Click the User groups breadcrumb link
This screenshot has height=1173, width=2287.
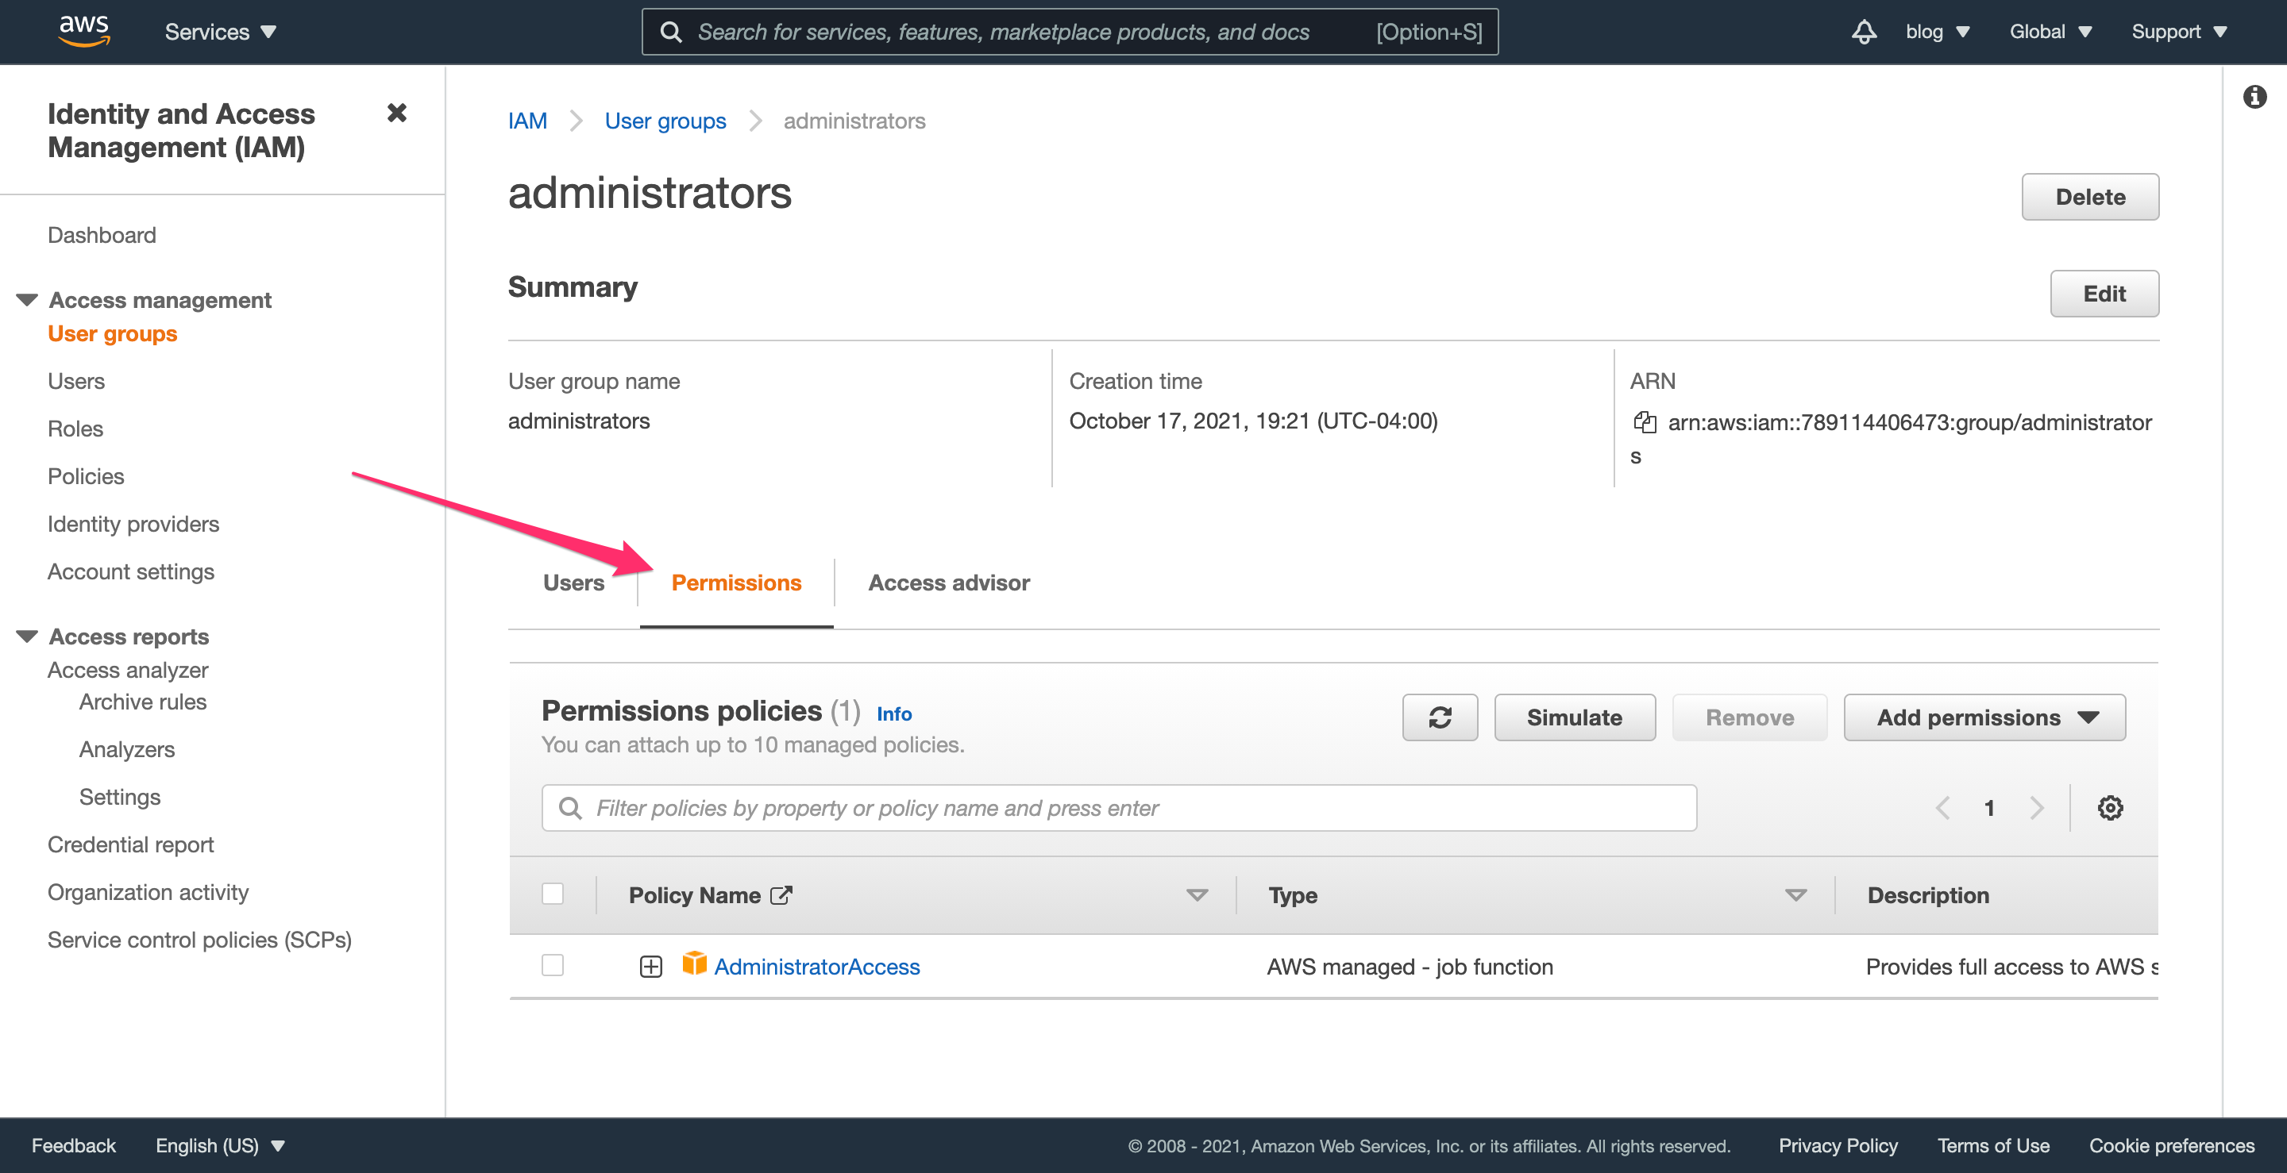point(665,121)
